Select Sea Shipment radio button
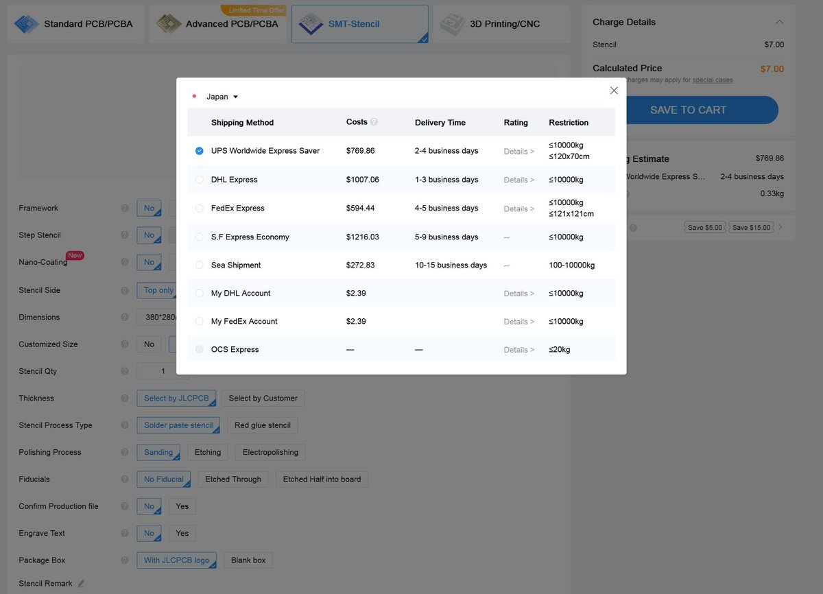Screen dimensions: 823x594 point(200,265)
